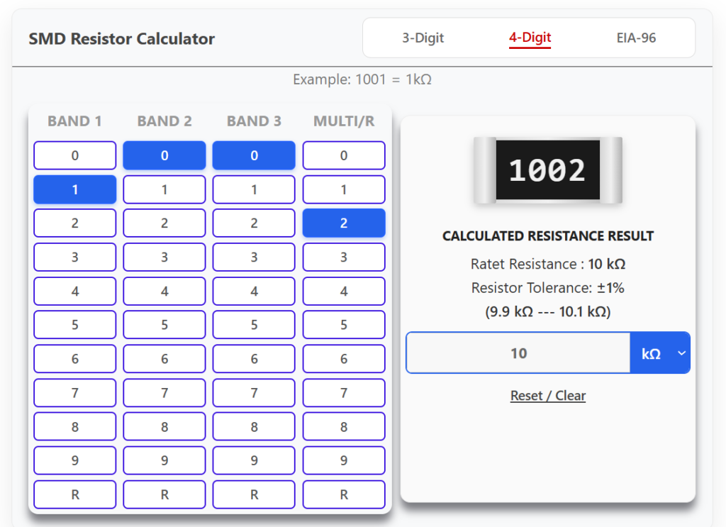Pick 1 in the Band 3 column
The image size is (726, 527).
click(x=254, y=189)
